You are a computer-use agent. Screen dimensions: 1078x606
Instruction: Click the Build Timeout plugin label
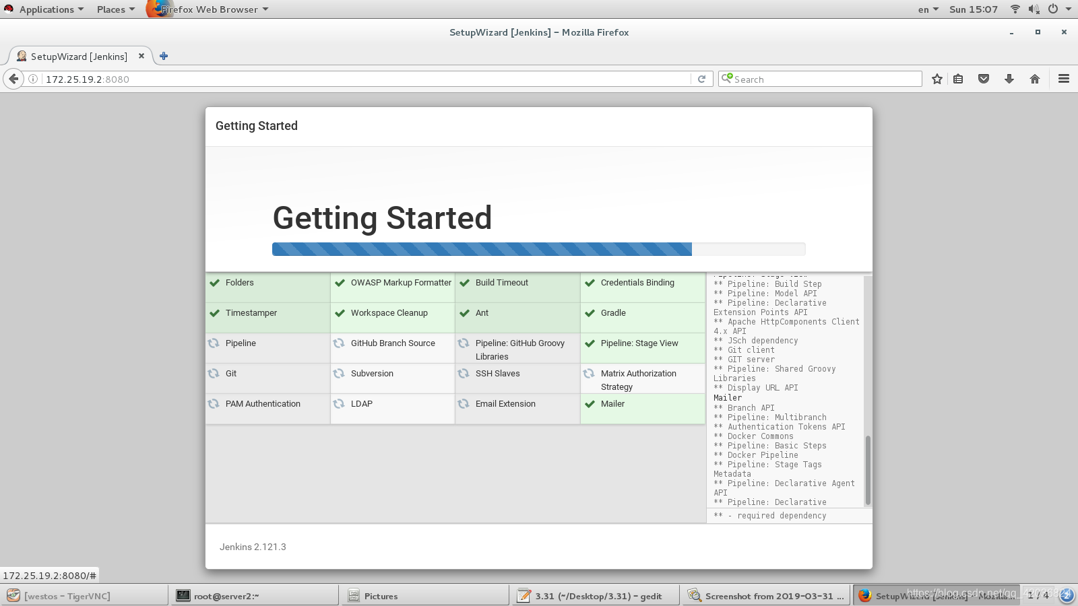click(501, 283)
